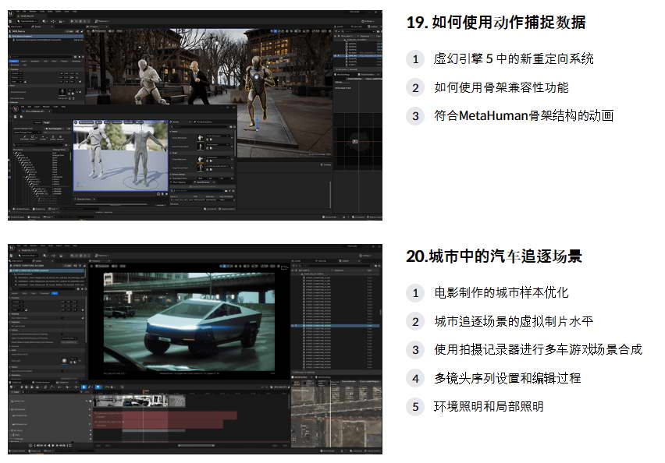Image resolution: width=665 pixels, height=463 pixels.
Task: Click the Sequencer playhead marker above the thumbnails
Action: point(144,391)
